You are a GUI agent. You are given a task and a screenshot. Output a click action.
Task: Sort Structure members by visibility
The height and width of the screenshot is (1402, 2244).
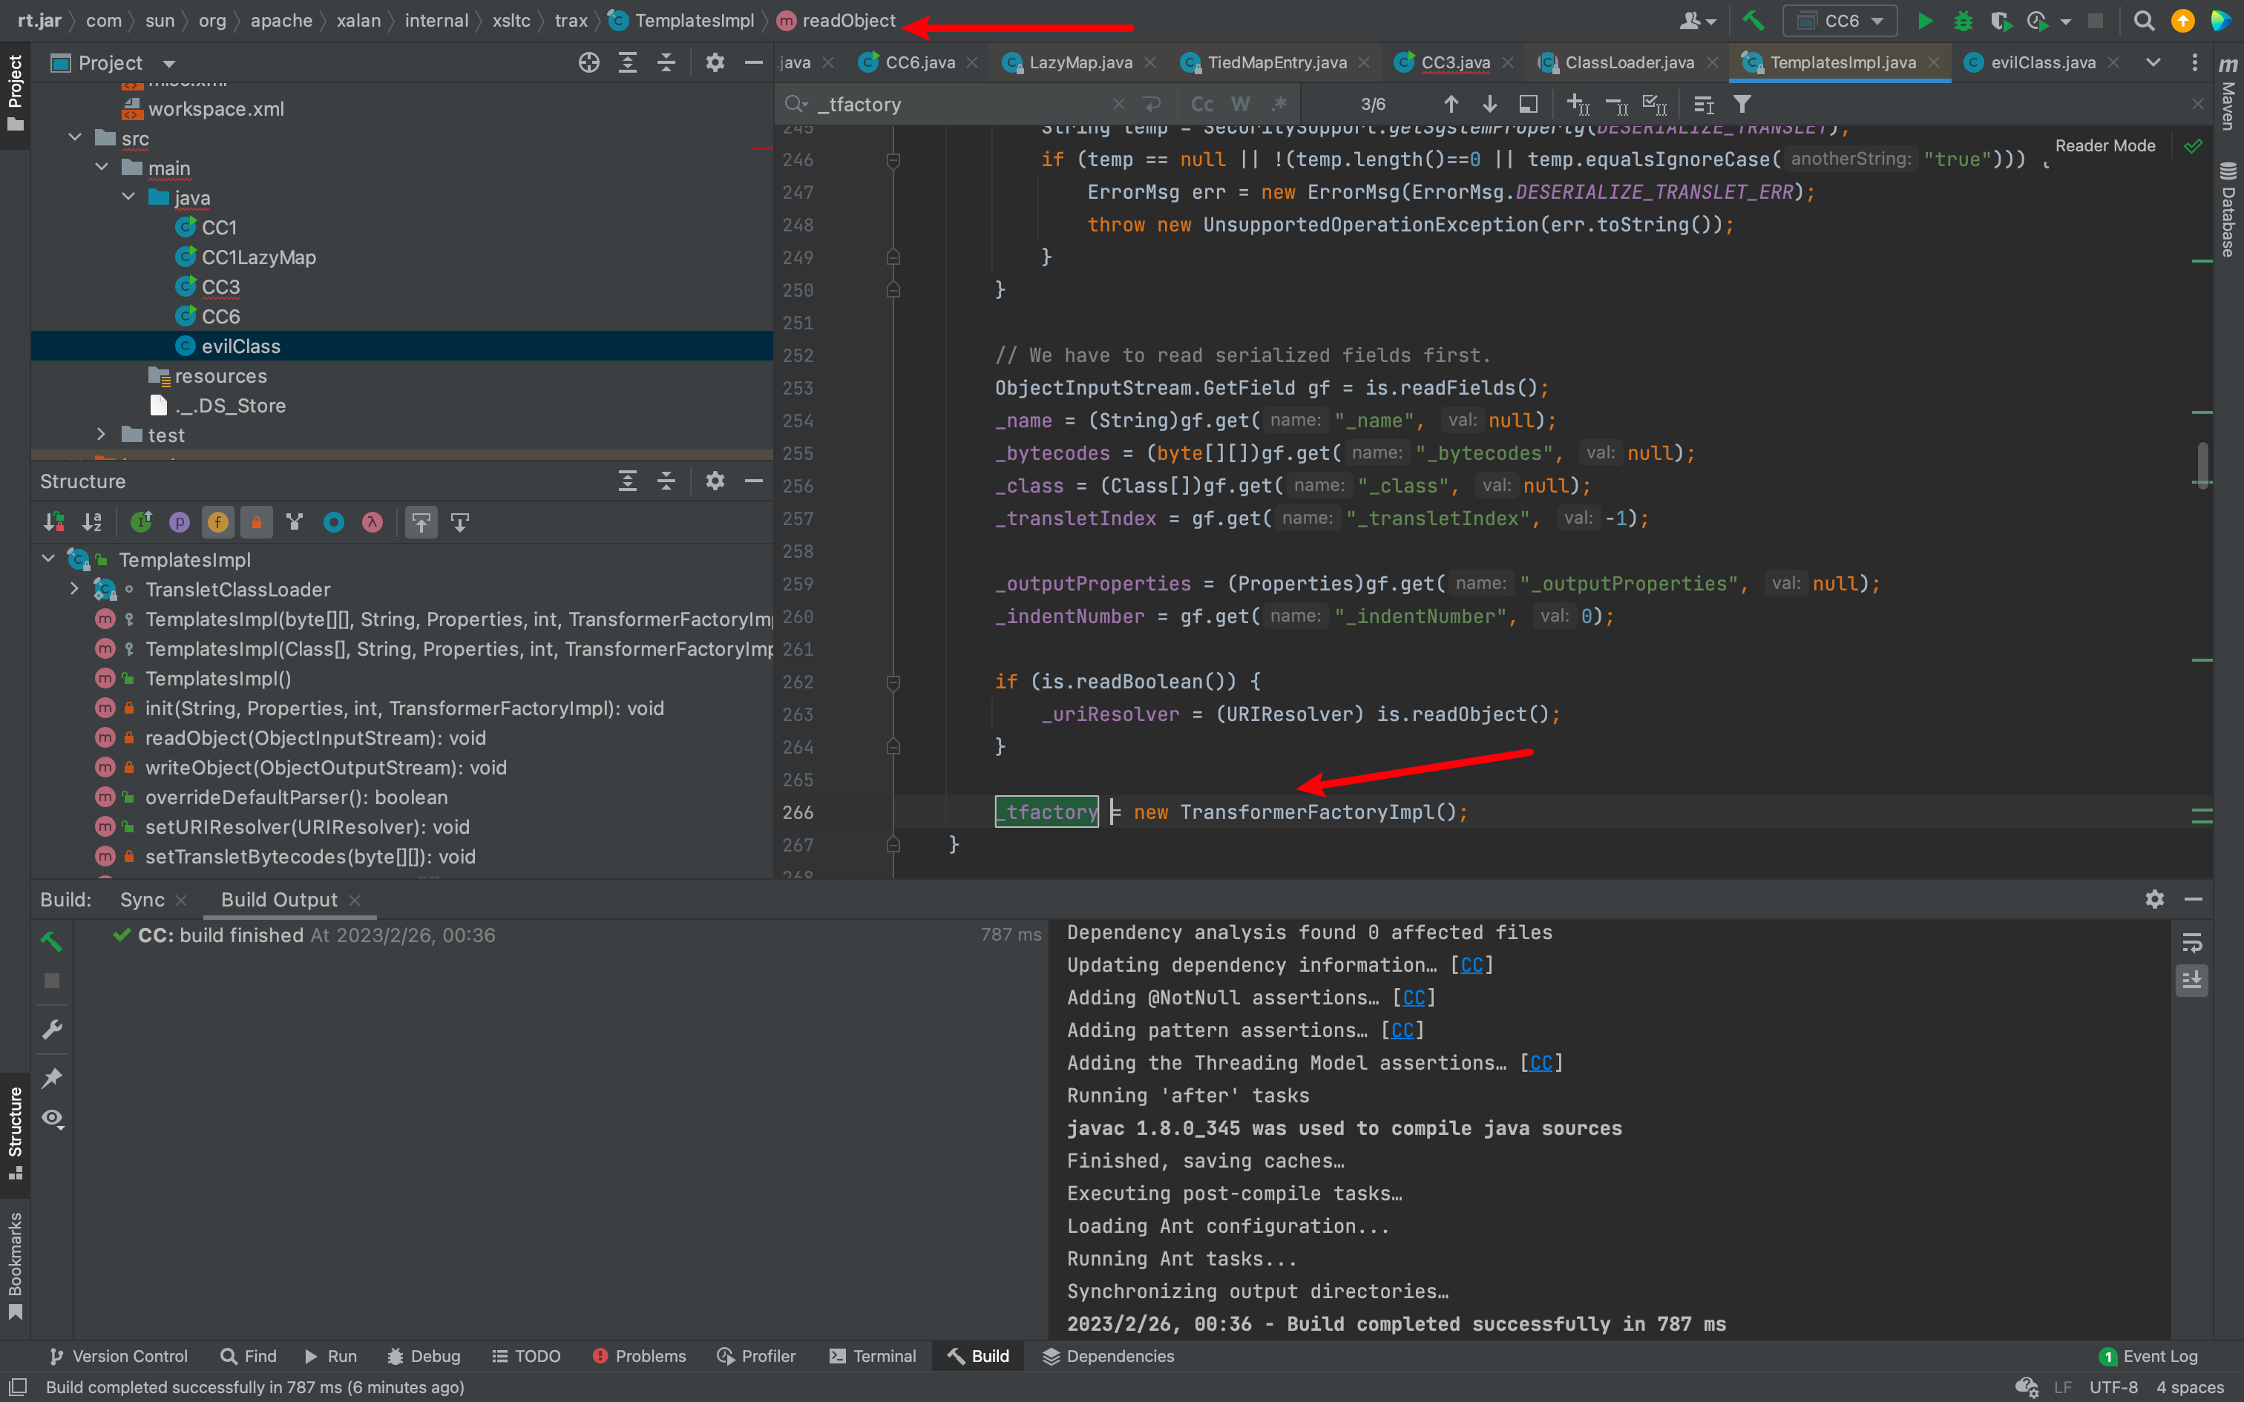click(53, 522)
